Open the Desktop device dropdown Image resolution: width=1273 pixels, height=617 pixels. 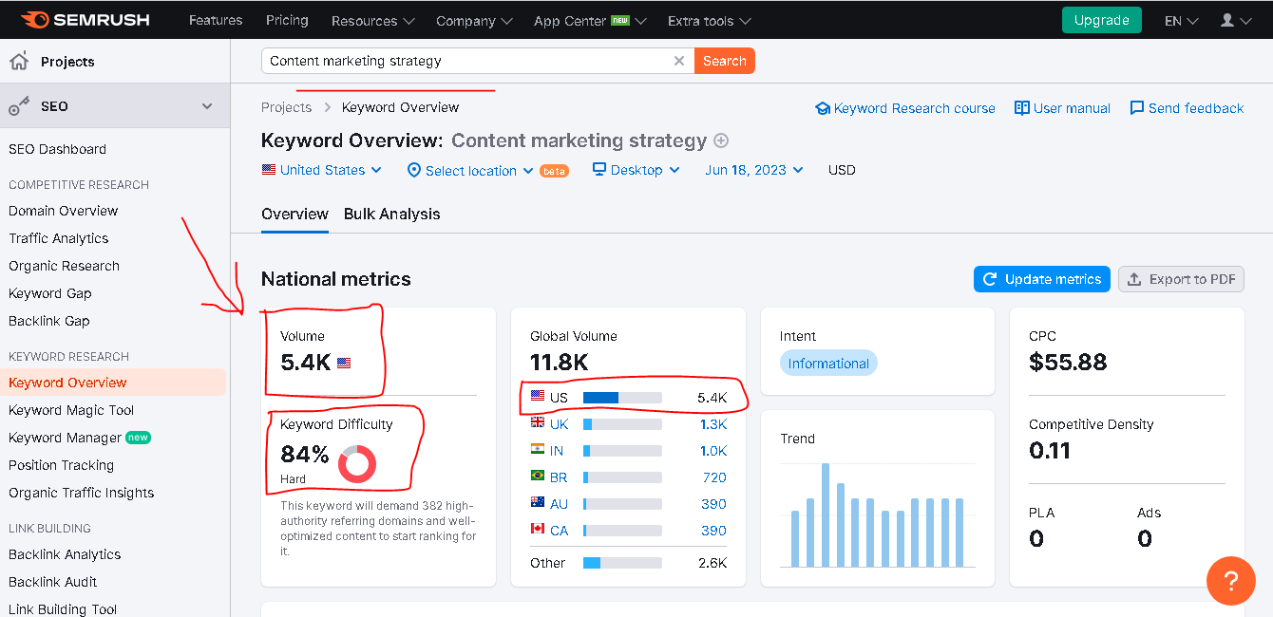click(636, 170)
